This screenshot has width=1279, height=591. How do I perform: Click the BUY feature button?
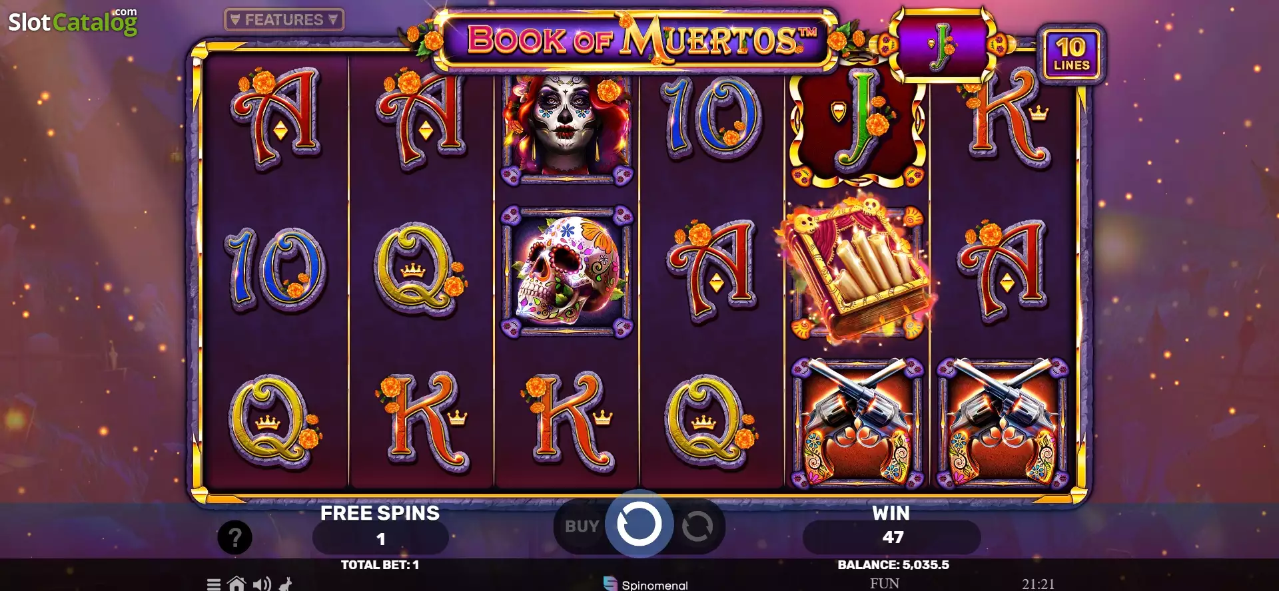582,526
